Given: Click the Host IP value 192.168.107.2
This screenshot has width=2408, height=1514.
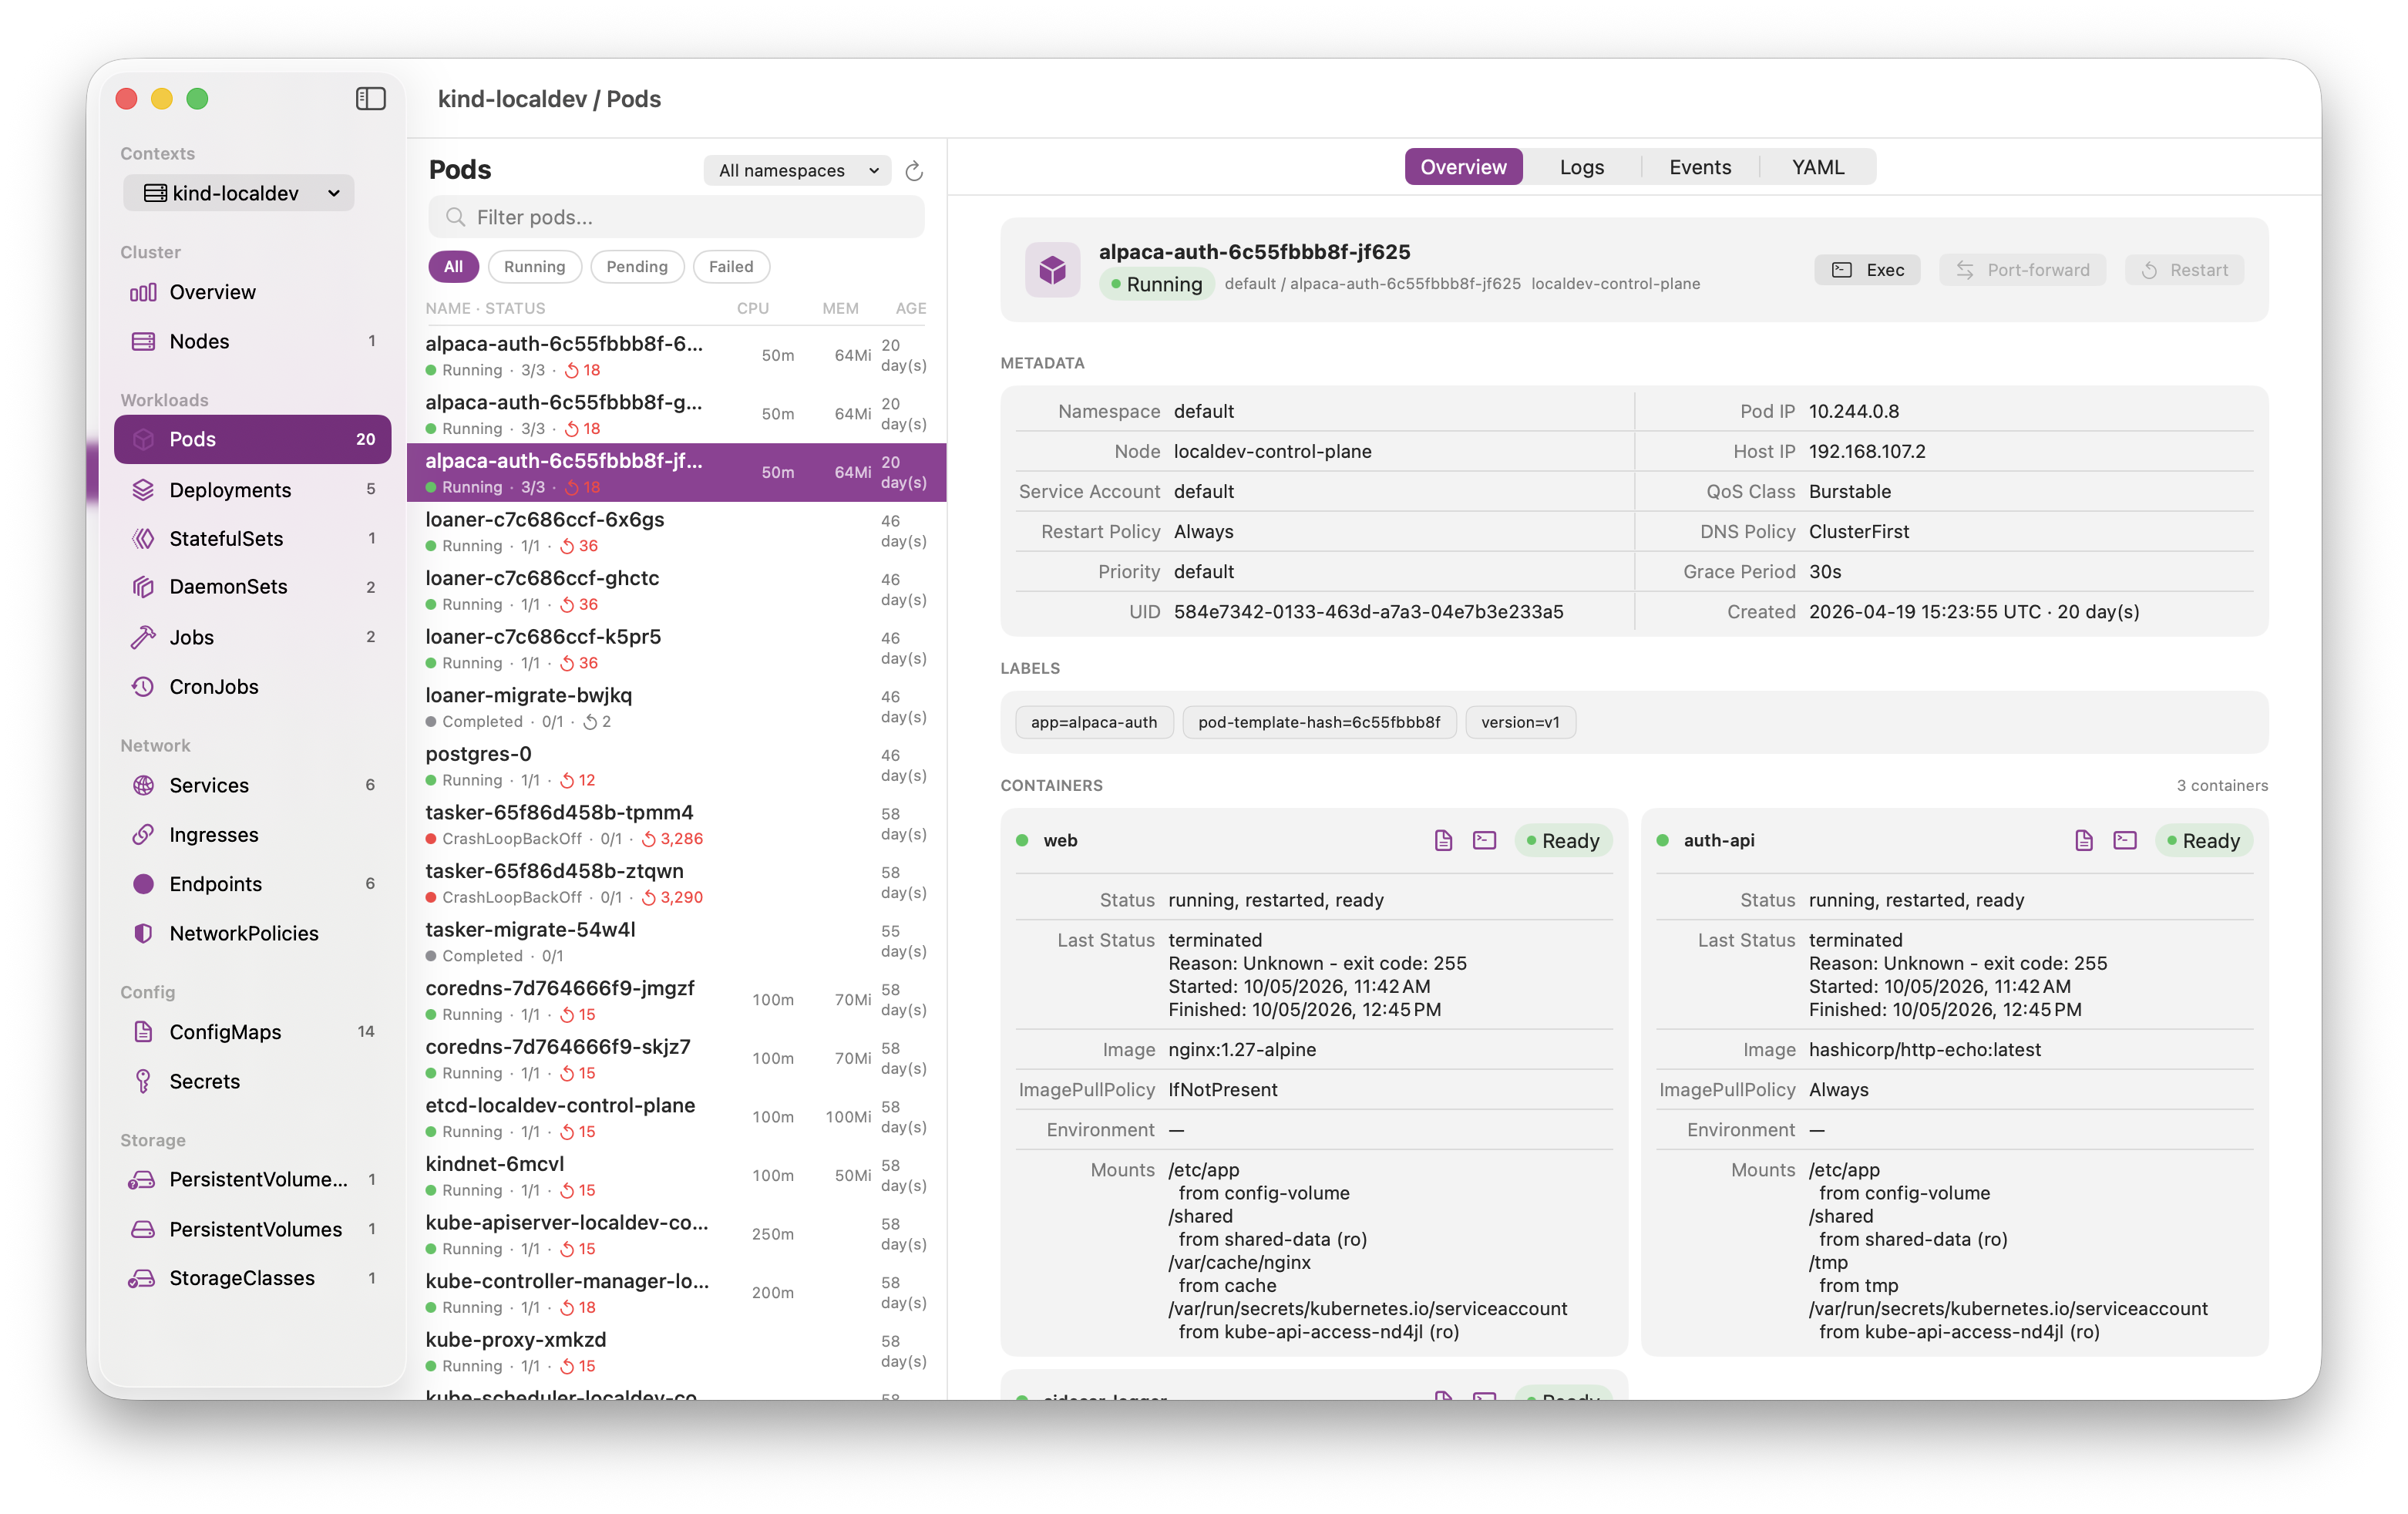Looking at the screenshot, I should tap(1866, 451).
